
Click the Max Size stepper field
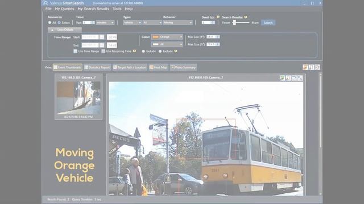[213, 44]
